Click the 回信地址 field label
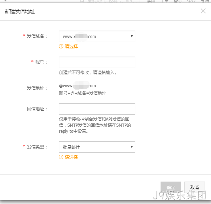 [x=37, y=109]
